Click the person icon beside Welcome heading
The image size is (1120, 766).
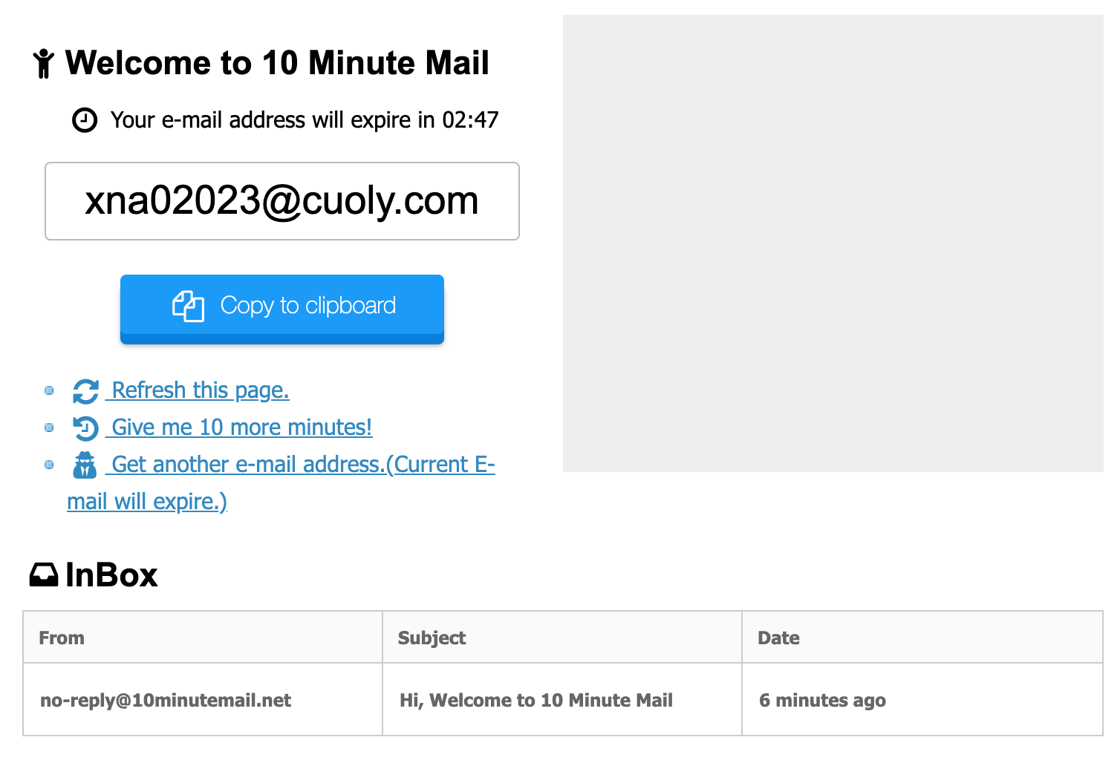point(44,64)
